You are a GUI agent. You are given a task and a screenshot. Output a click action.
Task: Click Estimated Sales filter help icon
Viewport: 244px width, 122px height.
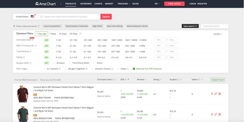(x=32, y=40)
